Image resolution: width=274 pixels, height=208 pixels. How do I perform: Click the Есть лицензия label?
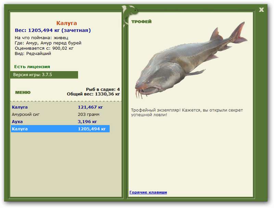(32, 67)
